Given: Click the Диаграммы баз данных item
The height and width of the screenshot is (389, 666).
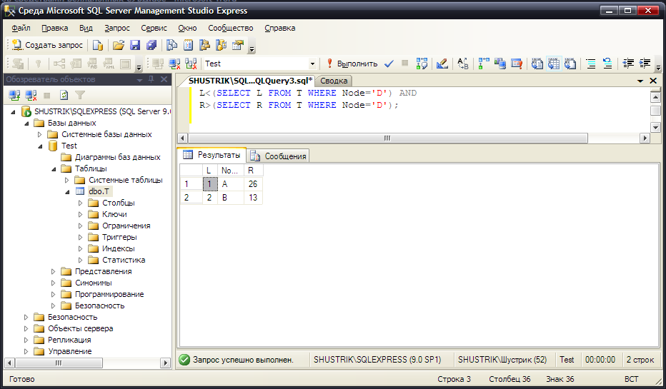Looking at the screenshot, I should click(x=118, y=157).
